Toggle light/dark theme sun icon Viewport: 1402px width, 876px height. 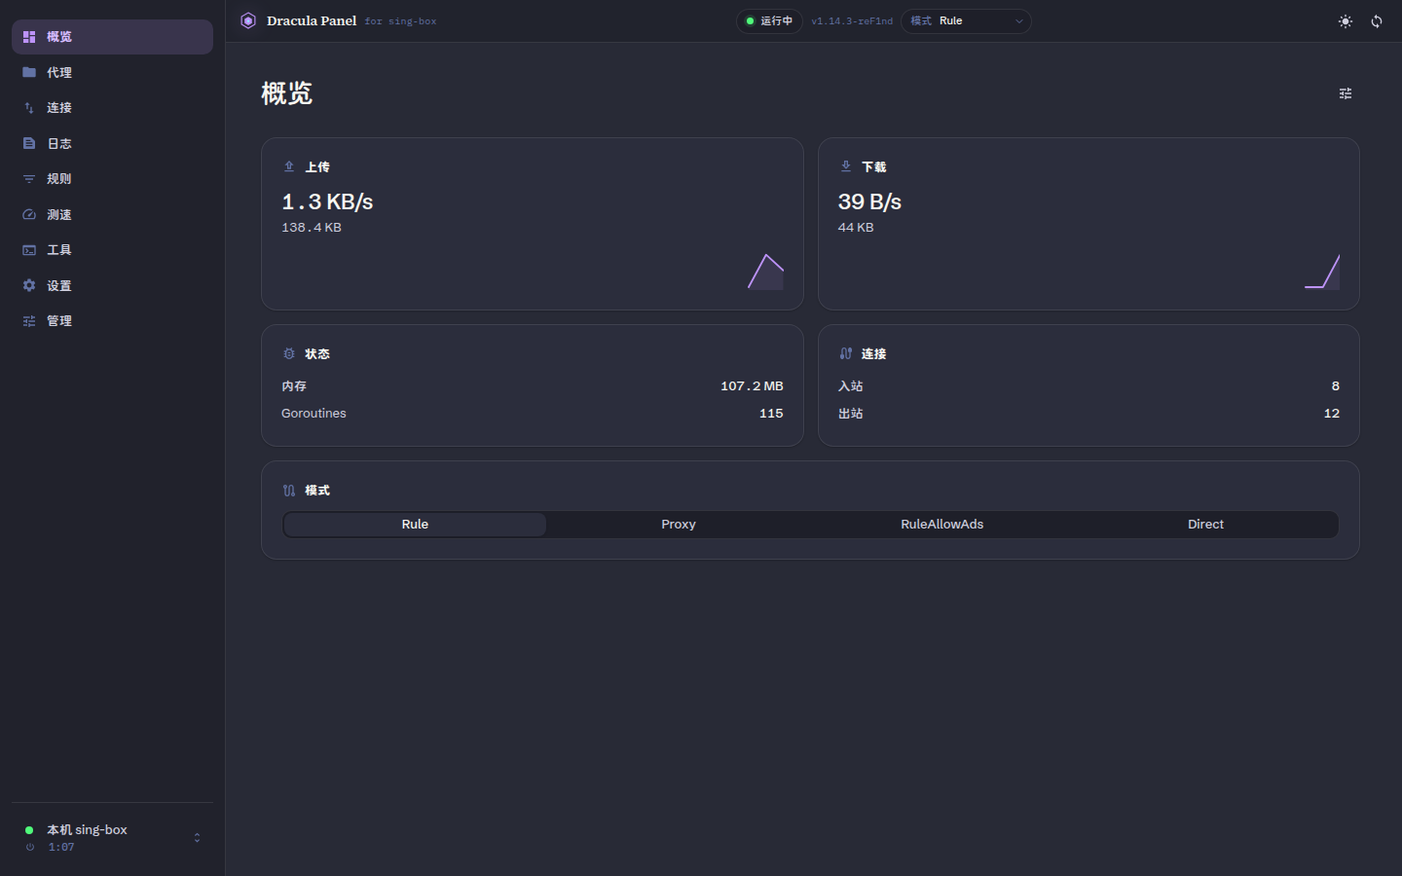1346,21
